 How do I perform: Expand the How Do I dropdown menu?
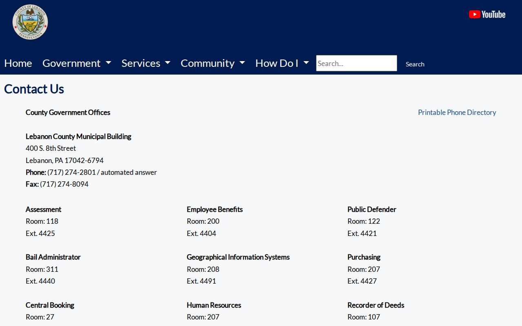point(282,63)
